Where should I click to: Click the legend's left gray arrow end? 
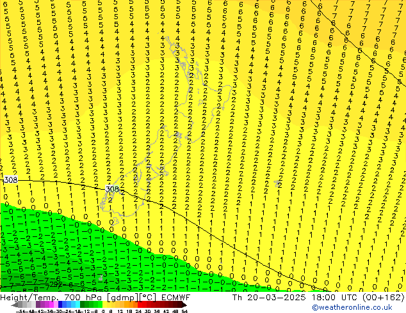15,305
